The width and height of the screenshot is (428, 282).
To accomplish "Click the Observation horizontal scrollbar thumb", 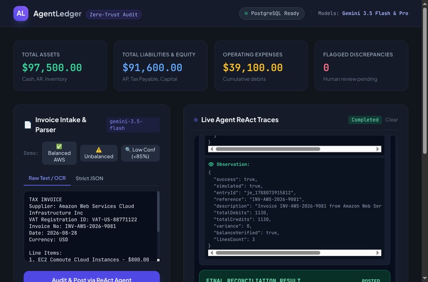I will pyautogui.click(x=268, y=253).
